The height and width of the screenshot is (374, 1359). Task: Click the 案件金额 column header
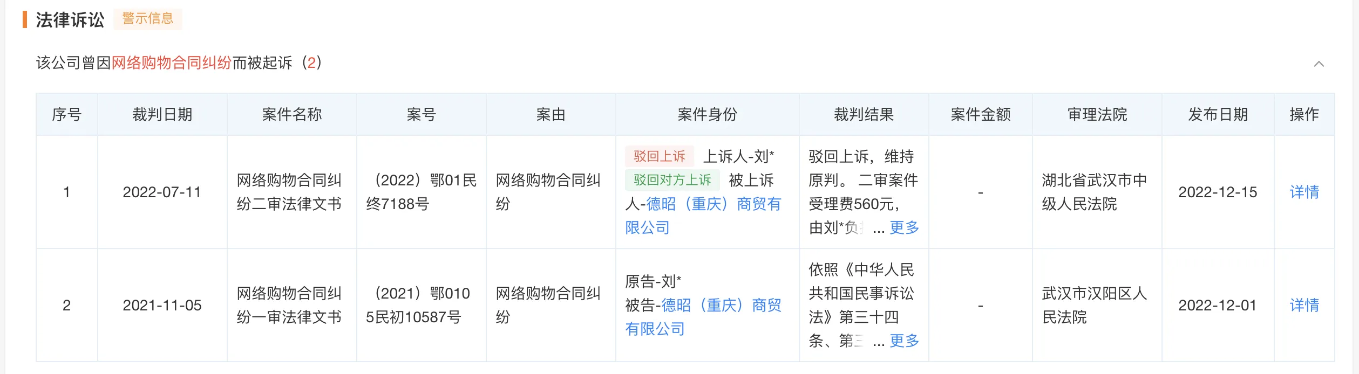point(981,114)
